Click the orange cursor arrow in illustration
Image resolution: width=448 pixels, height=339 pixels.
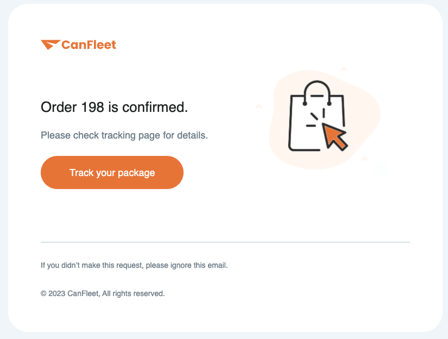click(x=335, y=136)
